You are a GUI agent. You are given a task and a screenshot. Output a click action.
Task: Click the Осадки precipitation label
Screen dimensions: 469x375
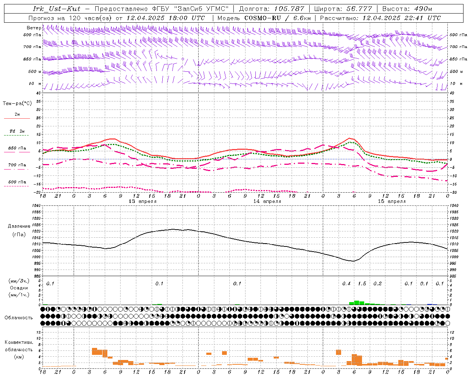tap(19, 288)
